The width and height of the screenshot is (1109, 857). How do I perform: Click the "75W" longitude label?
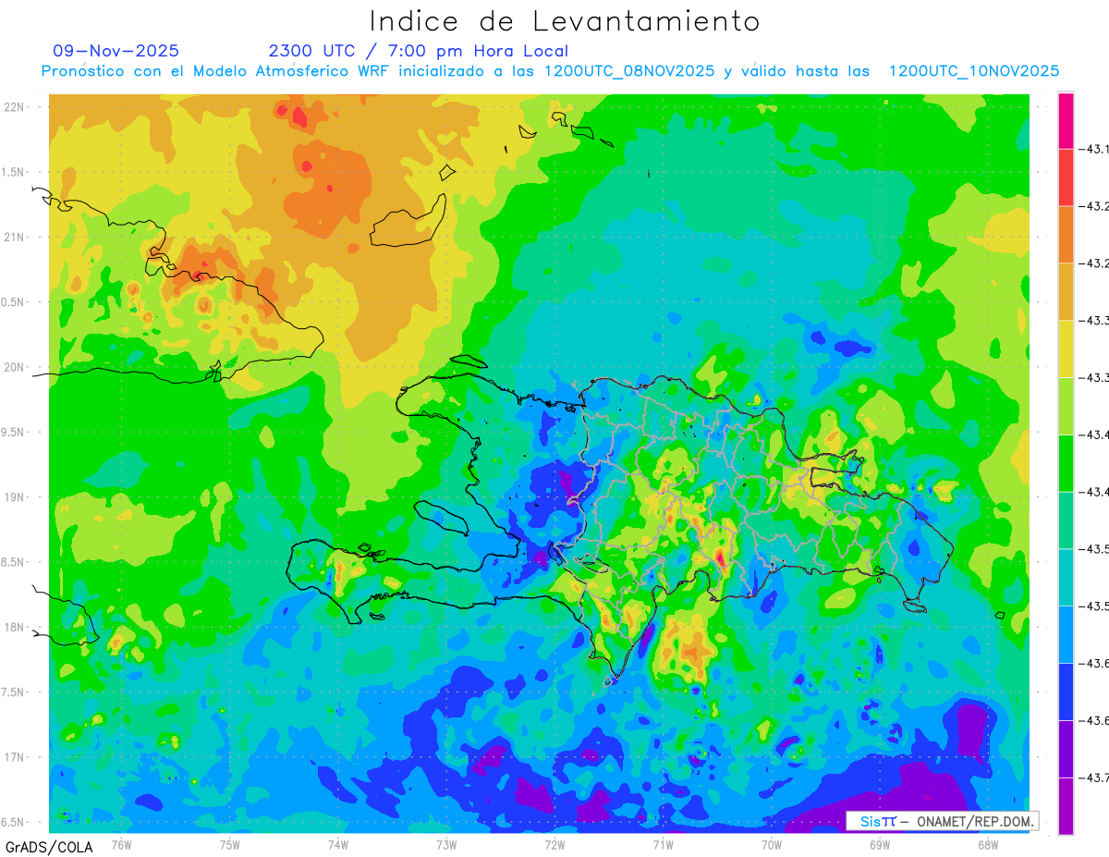pos(229,844)
